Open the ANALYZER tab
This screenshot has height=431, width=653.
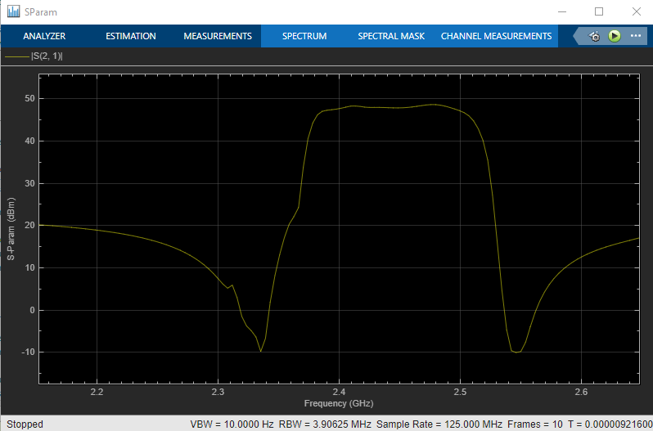click(44, 36)
